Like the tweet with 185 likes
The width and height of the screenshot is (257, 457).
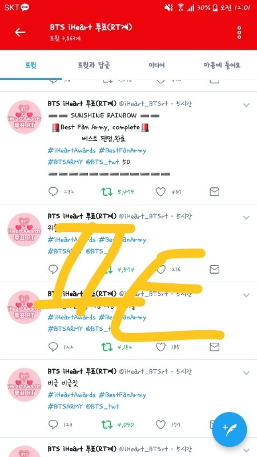point(160,347)
